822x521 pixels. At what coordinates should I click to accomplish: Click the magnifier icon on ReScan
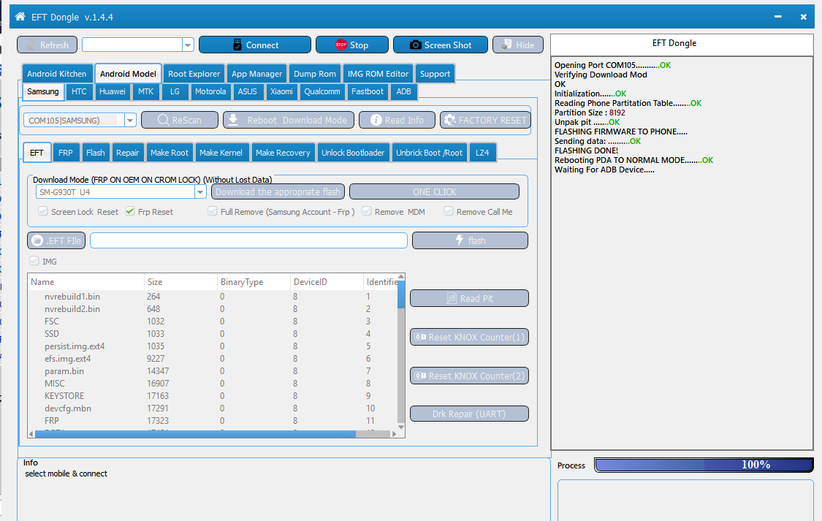[x=163, y=120]
